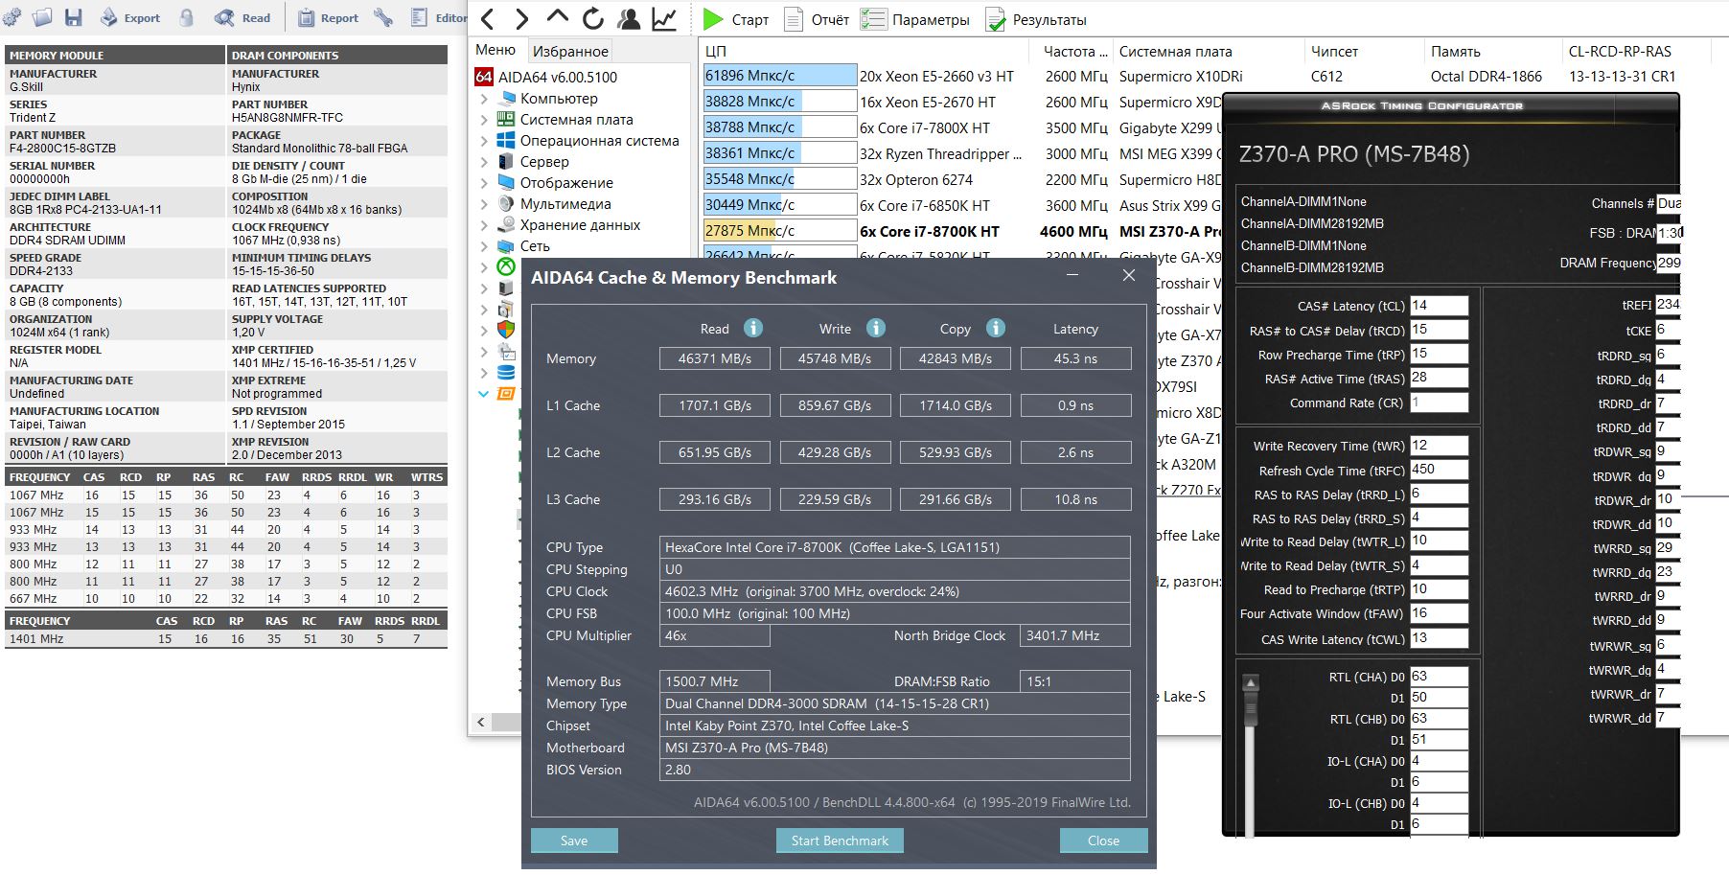Click the Start Benchmark button
This screenshot has width=1729, height=875.
(840, 840)
